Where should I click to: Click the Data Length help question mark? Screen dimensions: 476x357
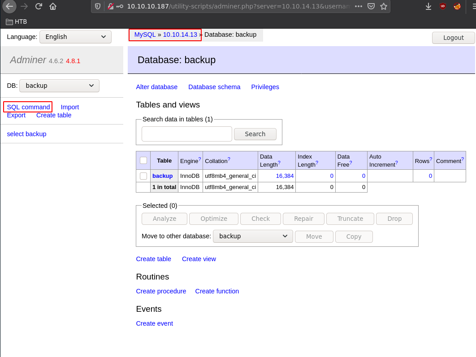click(279, 163)
